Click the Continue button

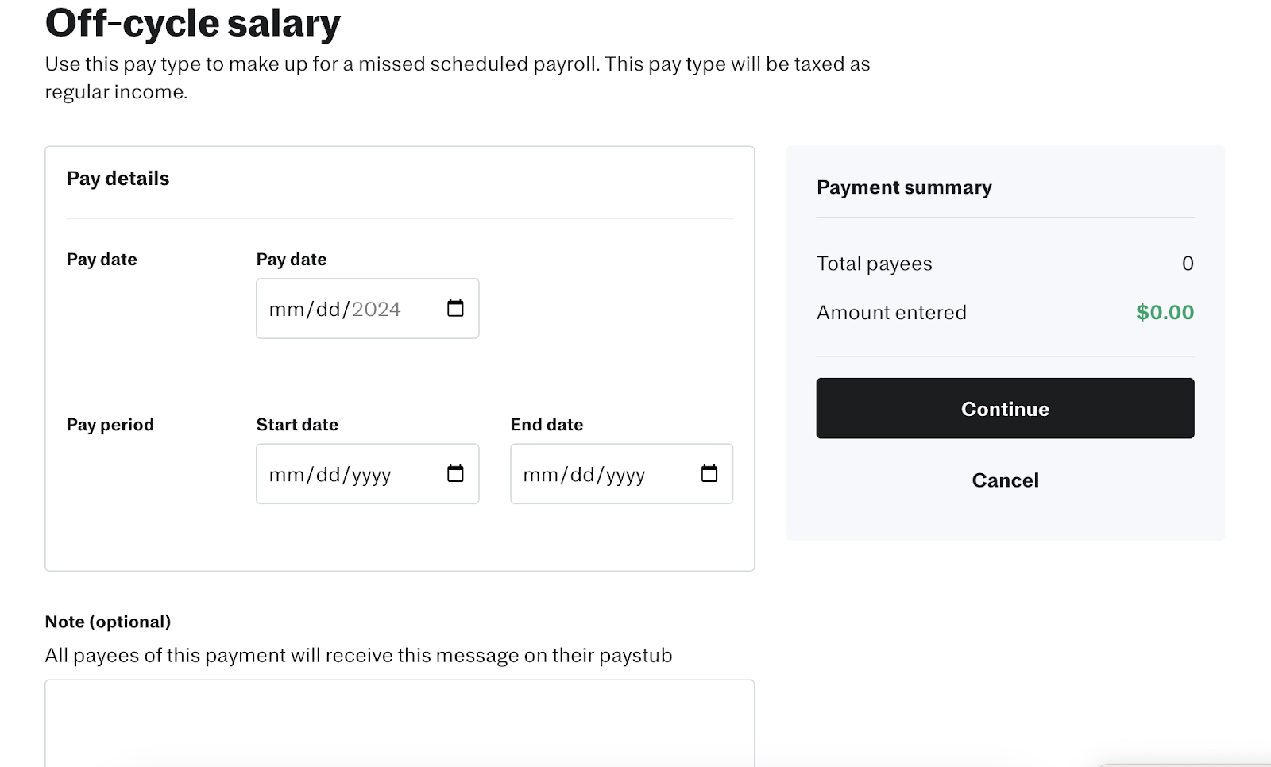click(x=1005, y=408)
